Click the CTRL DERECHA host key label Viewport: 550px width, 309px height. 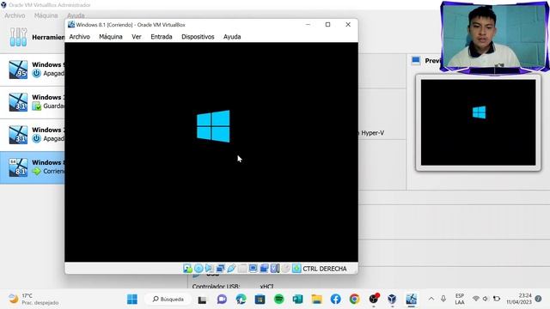(325, 269)
